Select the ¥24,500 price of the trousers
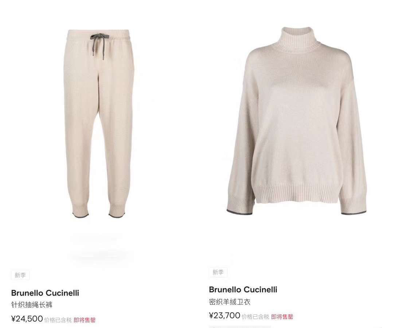394x328 pixels. (27, 319)
